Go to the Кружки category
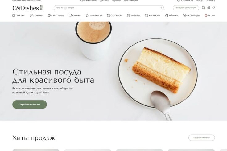This screenshot has height=151, width=227. click(x=75, y=15)
